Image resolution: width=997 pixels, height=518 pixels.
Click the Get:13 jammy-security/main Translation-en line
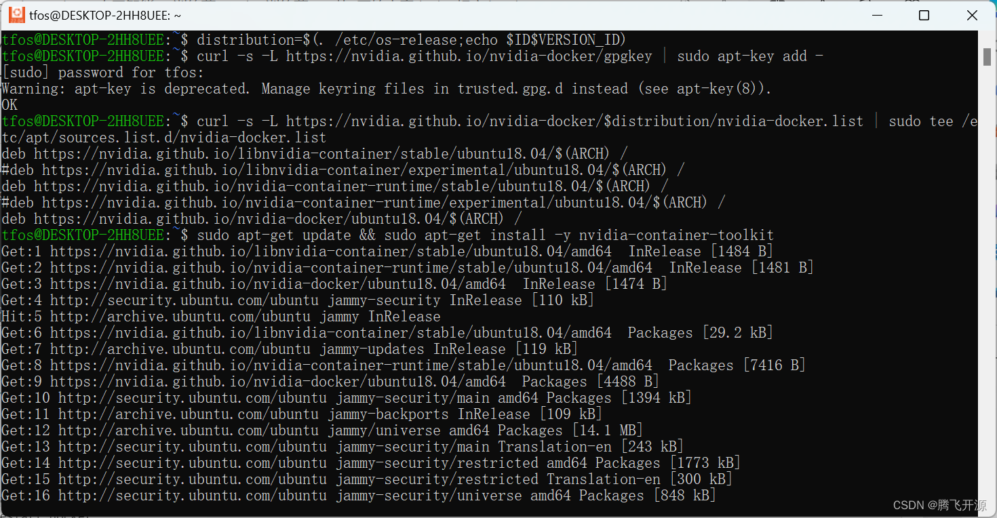pyautogui.click(x=343, y=447)
